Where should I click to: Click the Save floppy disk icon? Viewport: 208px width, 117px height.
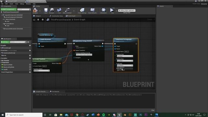pos(46,10)
